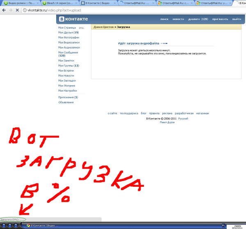Screen dimensions: 246x229
Task: Click the site info icon in address bar
Action: click(x=25, y=10)
